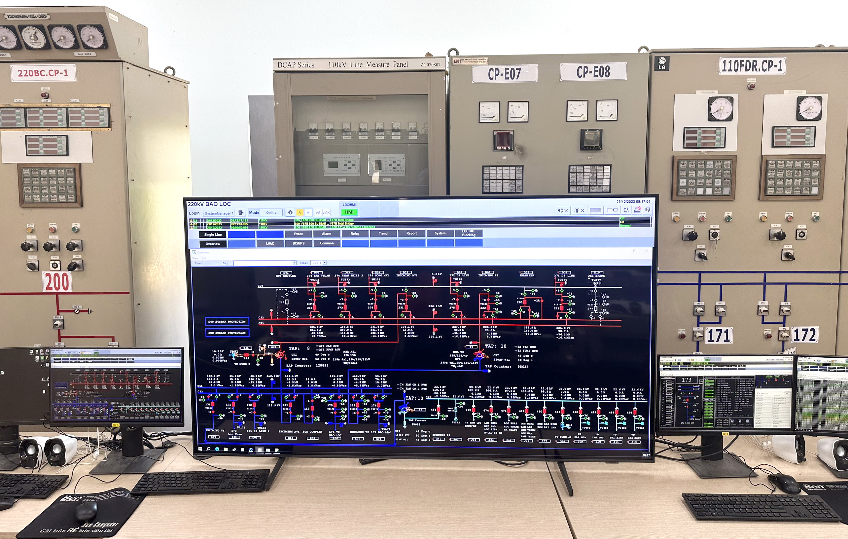The width and height of the screenshot is (848, 539).
Task: Select alarm row timestamped 09:12:17.191
Action: 420,220
